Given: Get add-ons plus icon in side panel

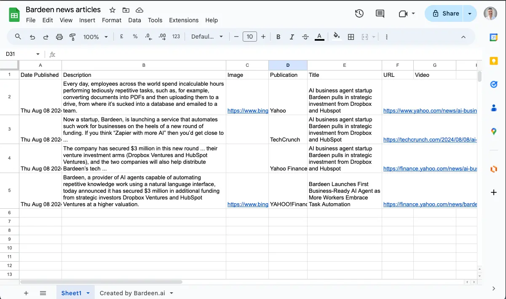Looking at the screenshot, I should pos(494,192).
